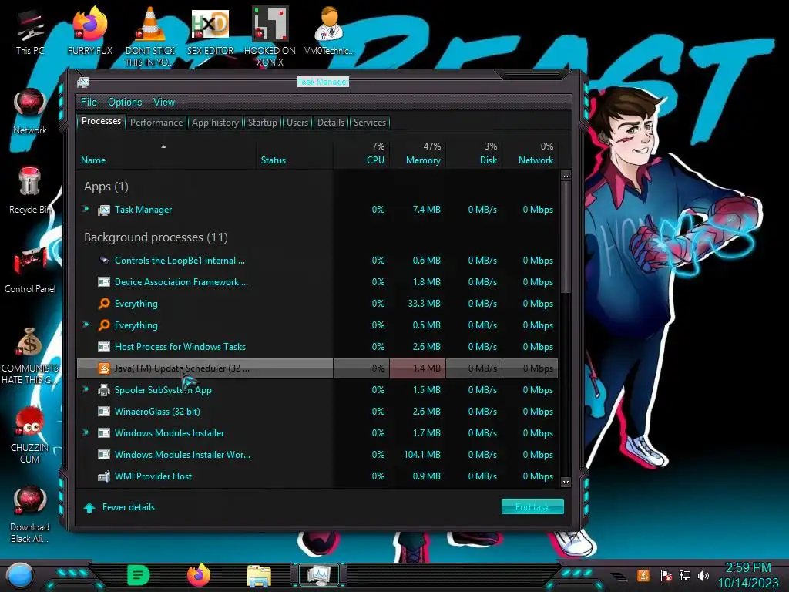
Task: Click the first Everything magnifier icon
Action: click(104, 304)
